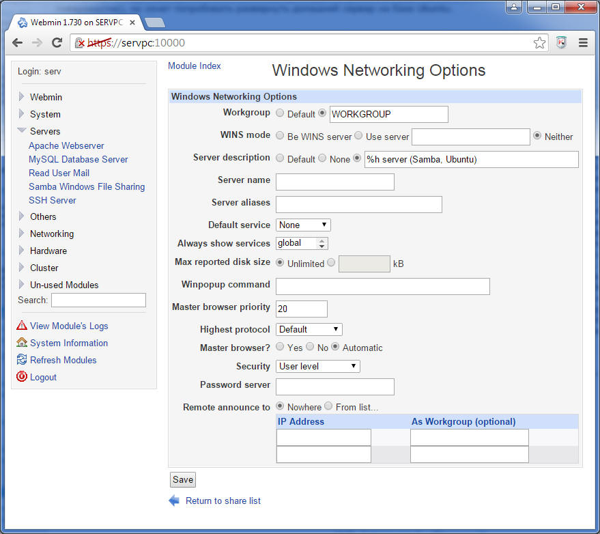Screen dimensions: 600x534
Task: Switch to the Webmin 1.730 tab
Action: click(76, 23)
